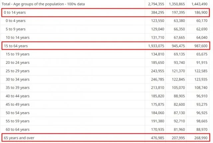Click the 121,370 cell
This screenshot has width=213, height=143.
(178, 71)
